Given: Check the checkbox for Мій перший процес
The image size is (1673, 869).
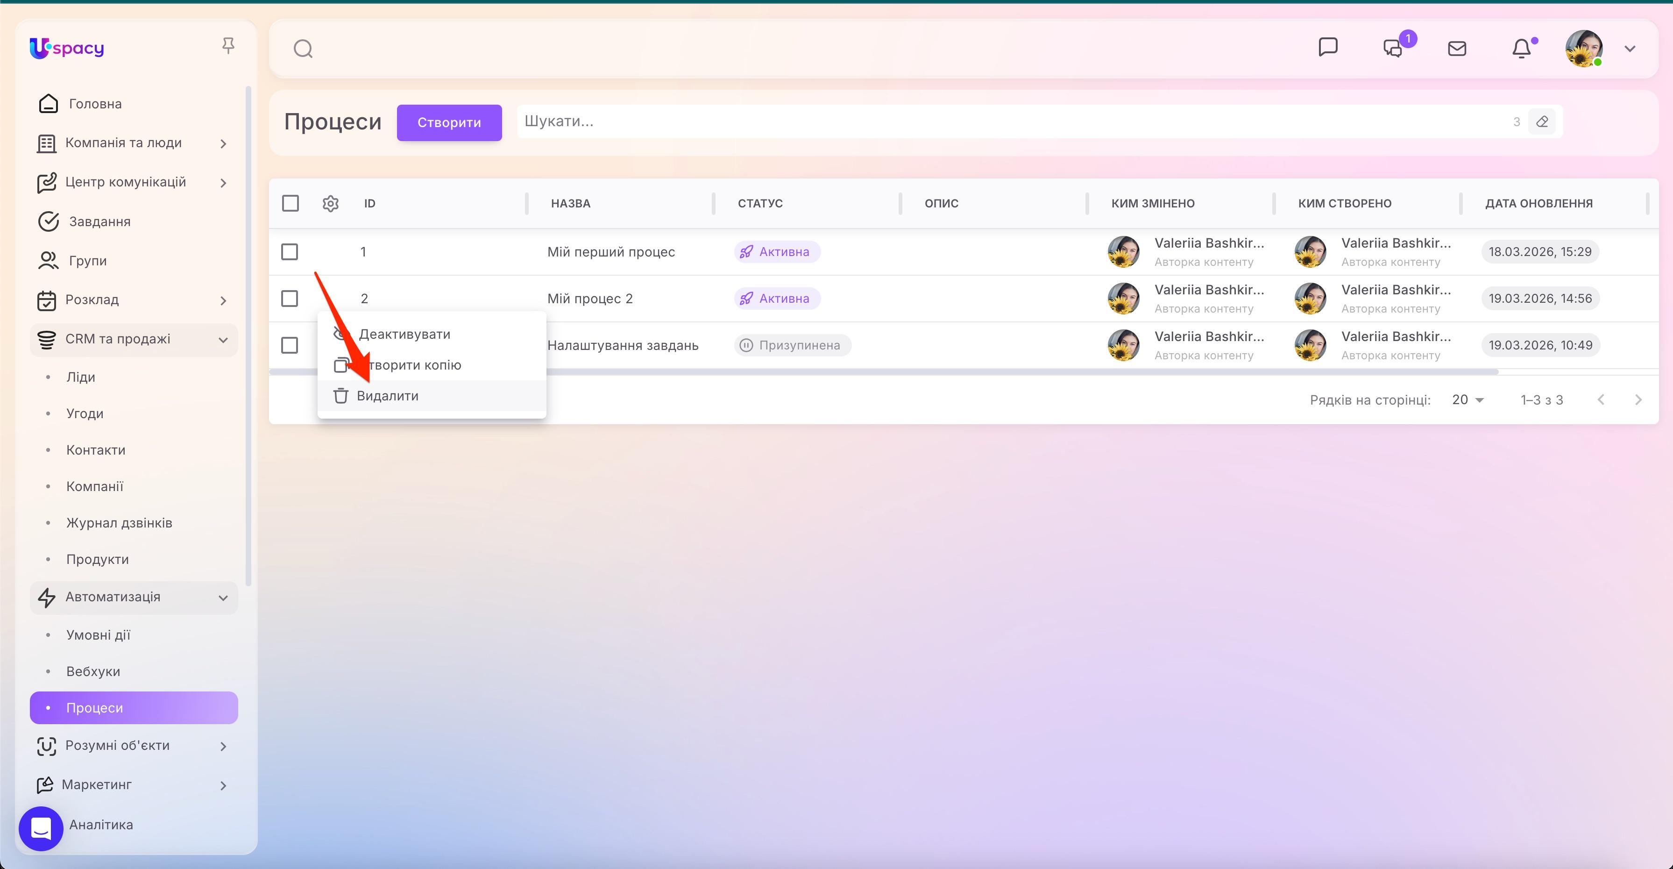Looking at the screenshot, I should (x=290, y=251).
